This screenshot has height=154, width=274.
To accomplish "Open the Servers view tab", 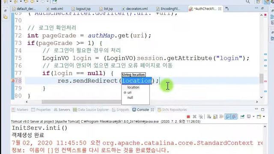I will coord(62,110).
